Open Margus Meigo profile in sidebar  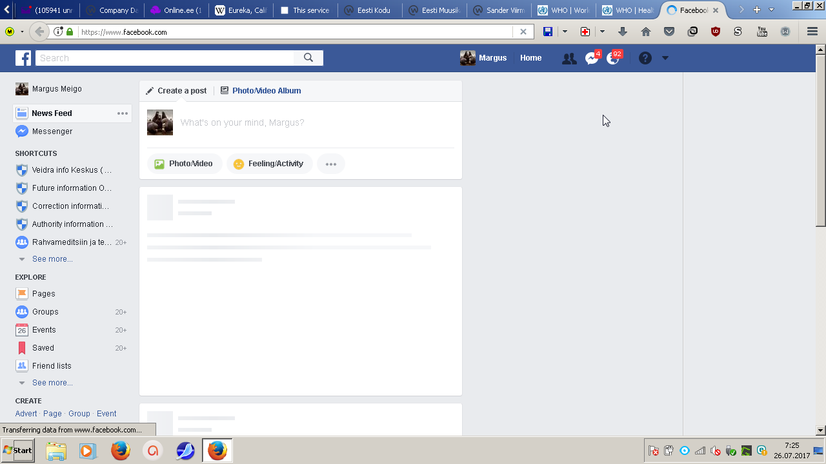point(48,89)
